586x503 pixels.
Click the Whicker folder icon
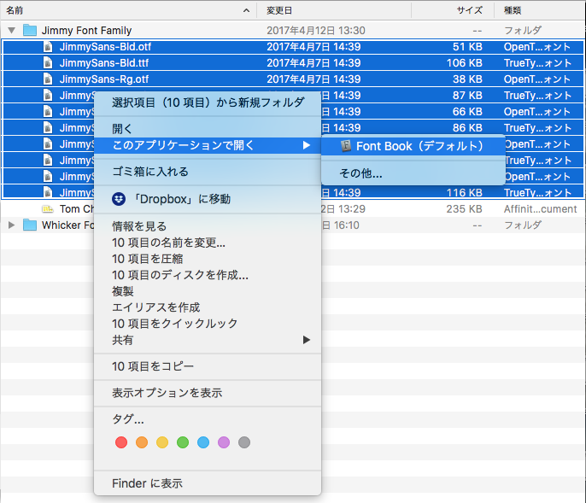30,225
